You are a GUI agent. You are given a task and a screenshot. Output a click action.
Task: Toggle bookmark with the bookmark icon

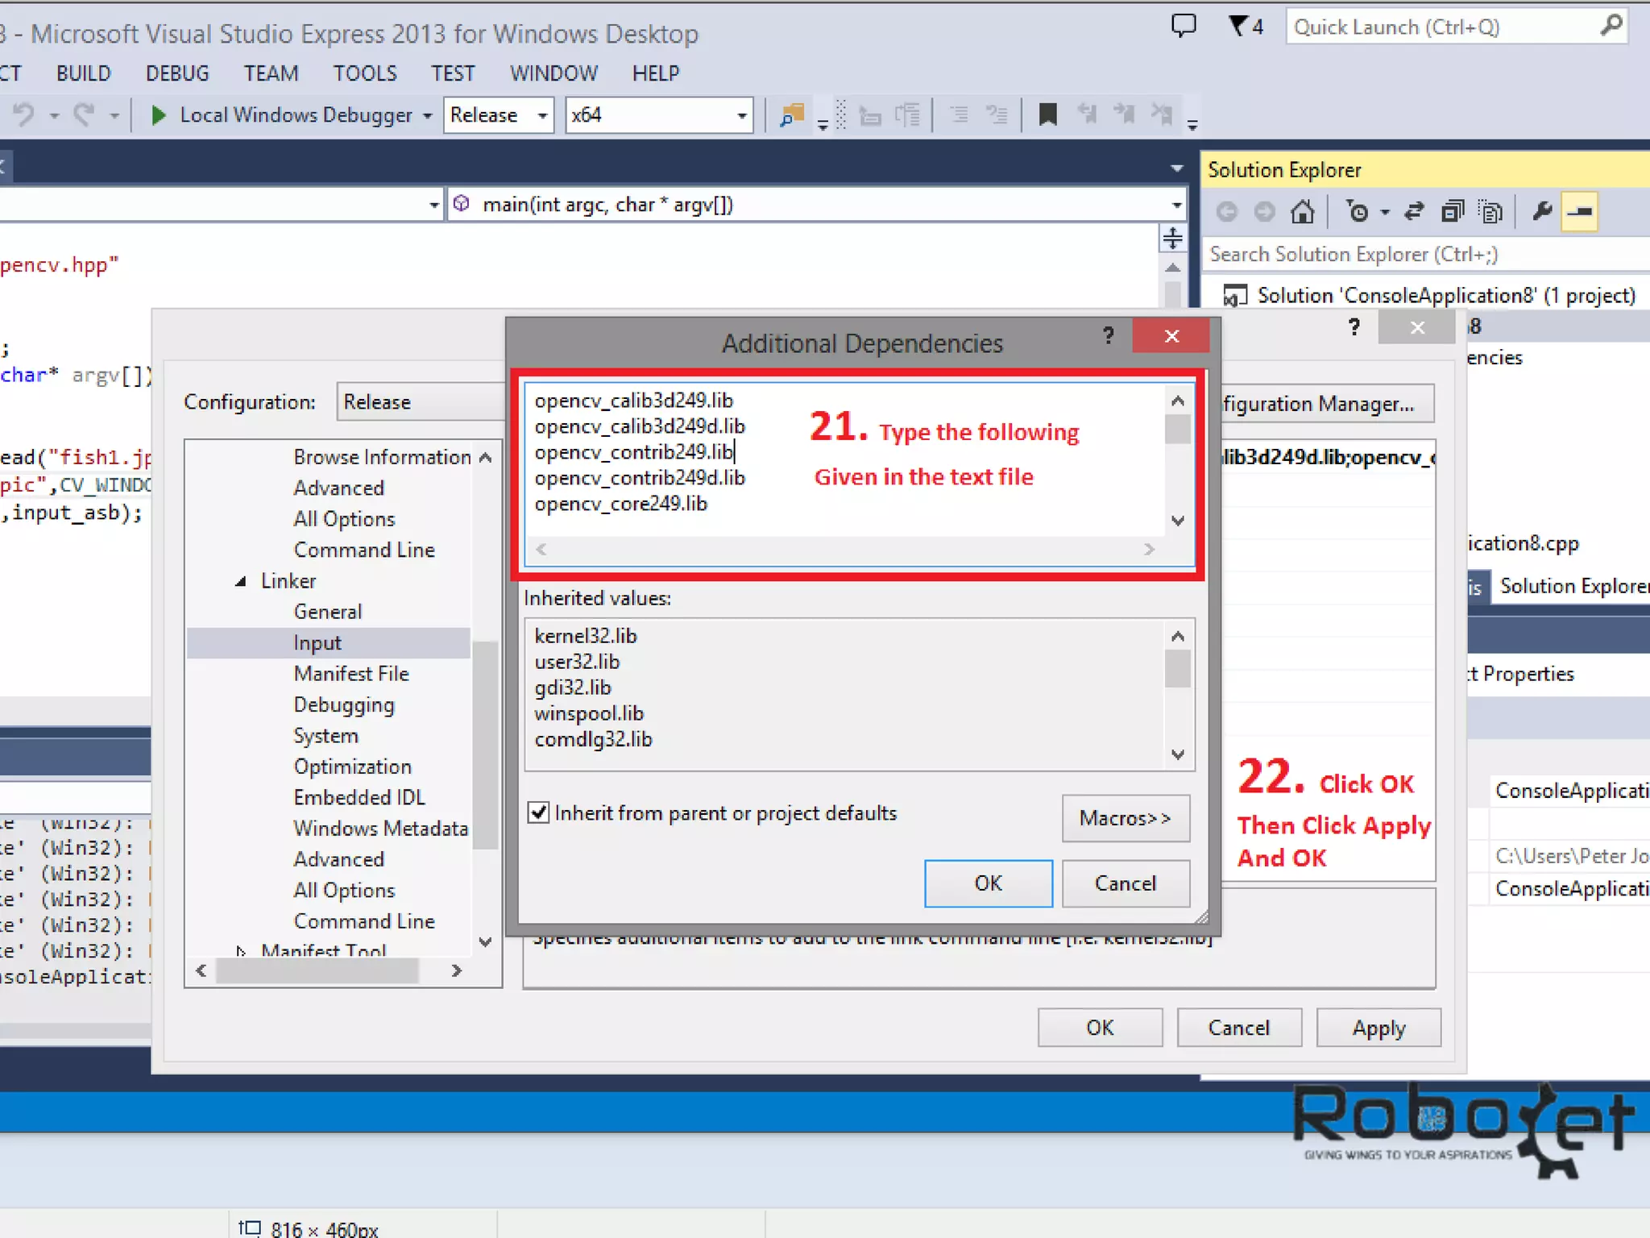click(1047, 115)
